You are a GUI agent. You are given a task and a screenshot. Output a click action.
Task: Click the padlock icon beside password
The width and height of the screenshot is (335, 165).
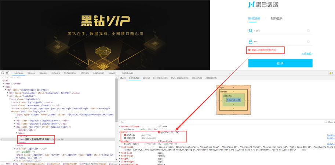click(x=250, y=41)
